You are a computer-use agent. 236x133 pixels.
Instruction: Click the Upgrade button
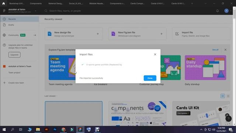[14, 55]
